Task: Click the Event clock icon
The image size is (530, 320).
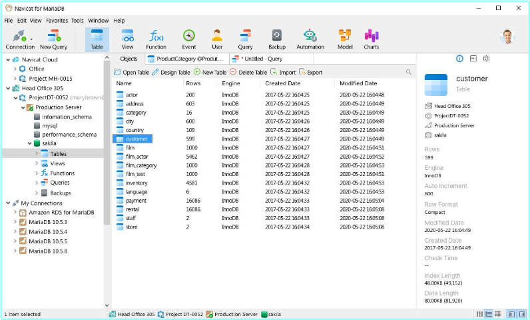Action: coord(188,38)
